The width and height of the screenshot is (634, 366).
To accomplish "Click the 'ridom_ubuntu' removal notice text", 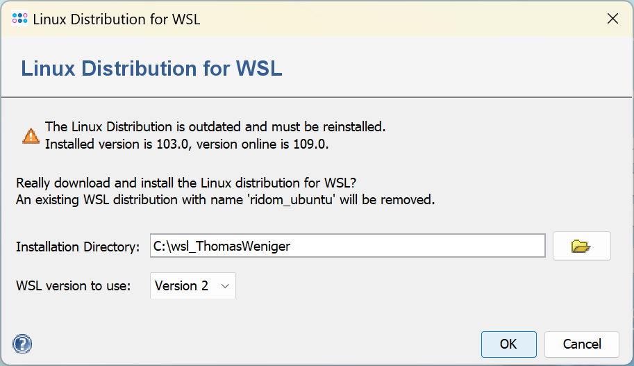I will (225, 200).
